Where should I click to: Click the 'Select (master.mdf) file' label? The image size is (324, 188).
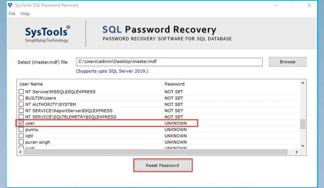point(43,62)
